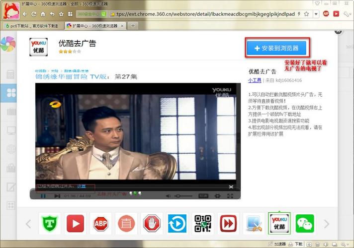Show previous extensions with left arrow
354x248 pixels.
click(x=28, y=224)
